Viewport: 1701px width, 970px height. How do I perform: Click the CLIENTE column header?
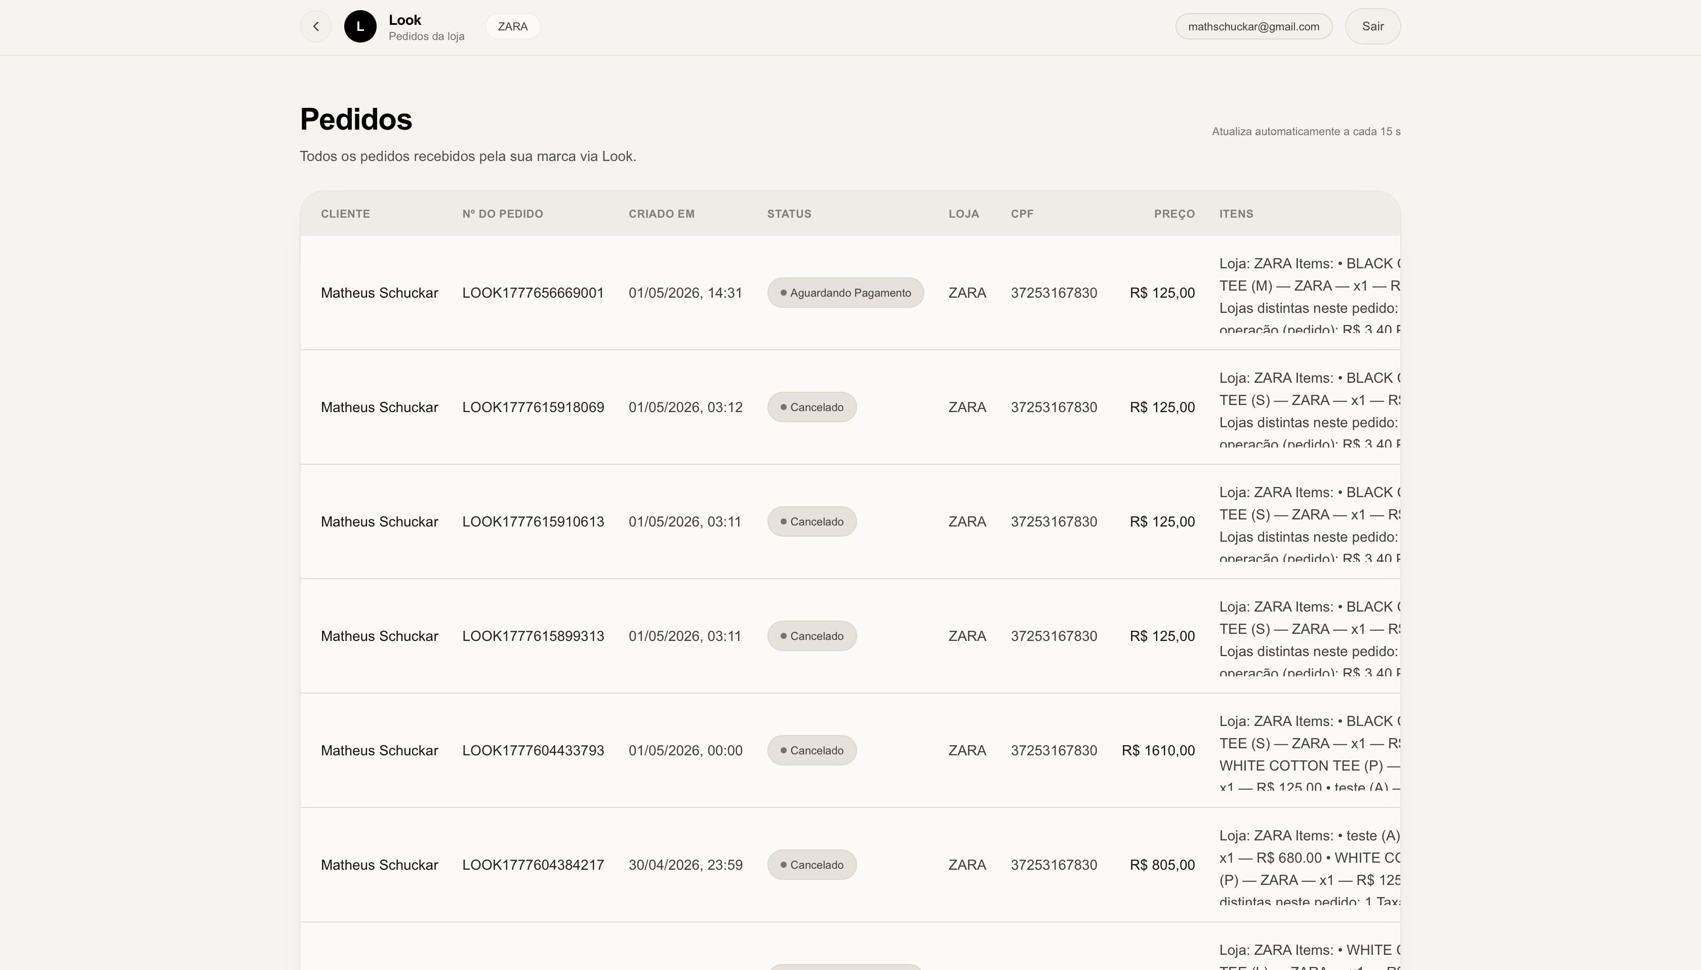tap(346, 214)
